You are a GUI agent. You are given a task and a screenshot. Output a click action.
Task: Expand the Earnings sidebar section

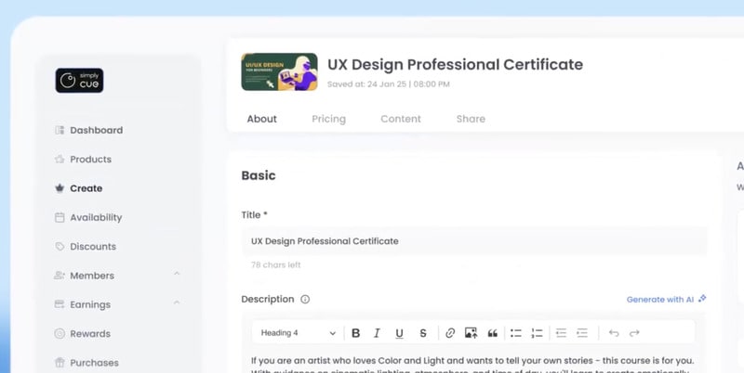click(x=177, y=303)
